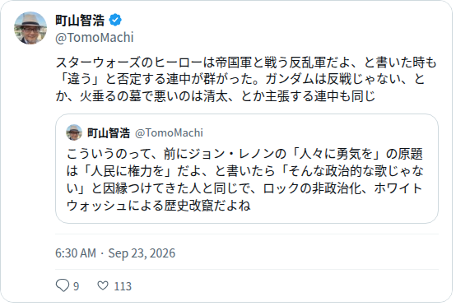Image resolution: width=456 pixels, height=306 pixels.
Task: Open 町山智浩's large profile avatar
Action: (x=30, y=28)
